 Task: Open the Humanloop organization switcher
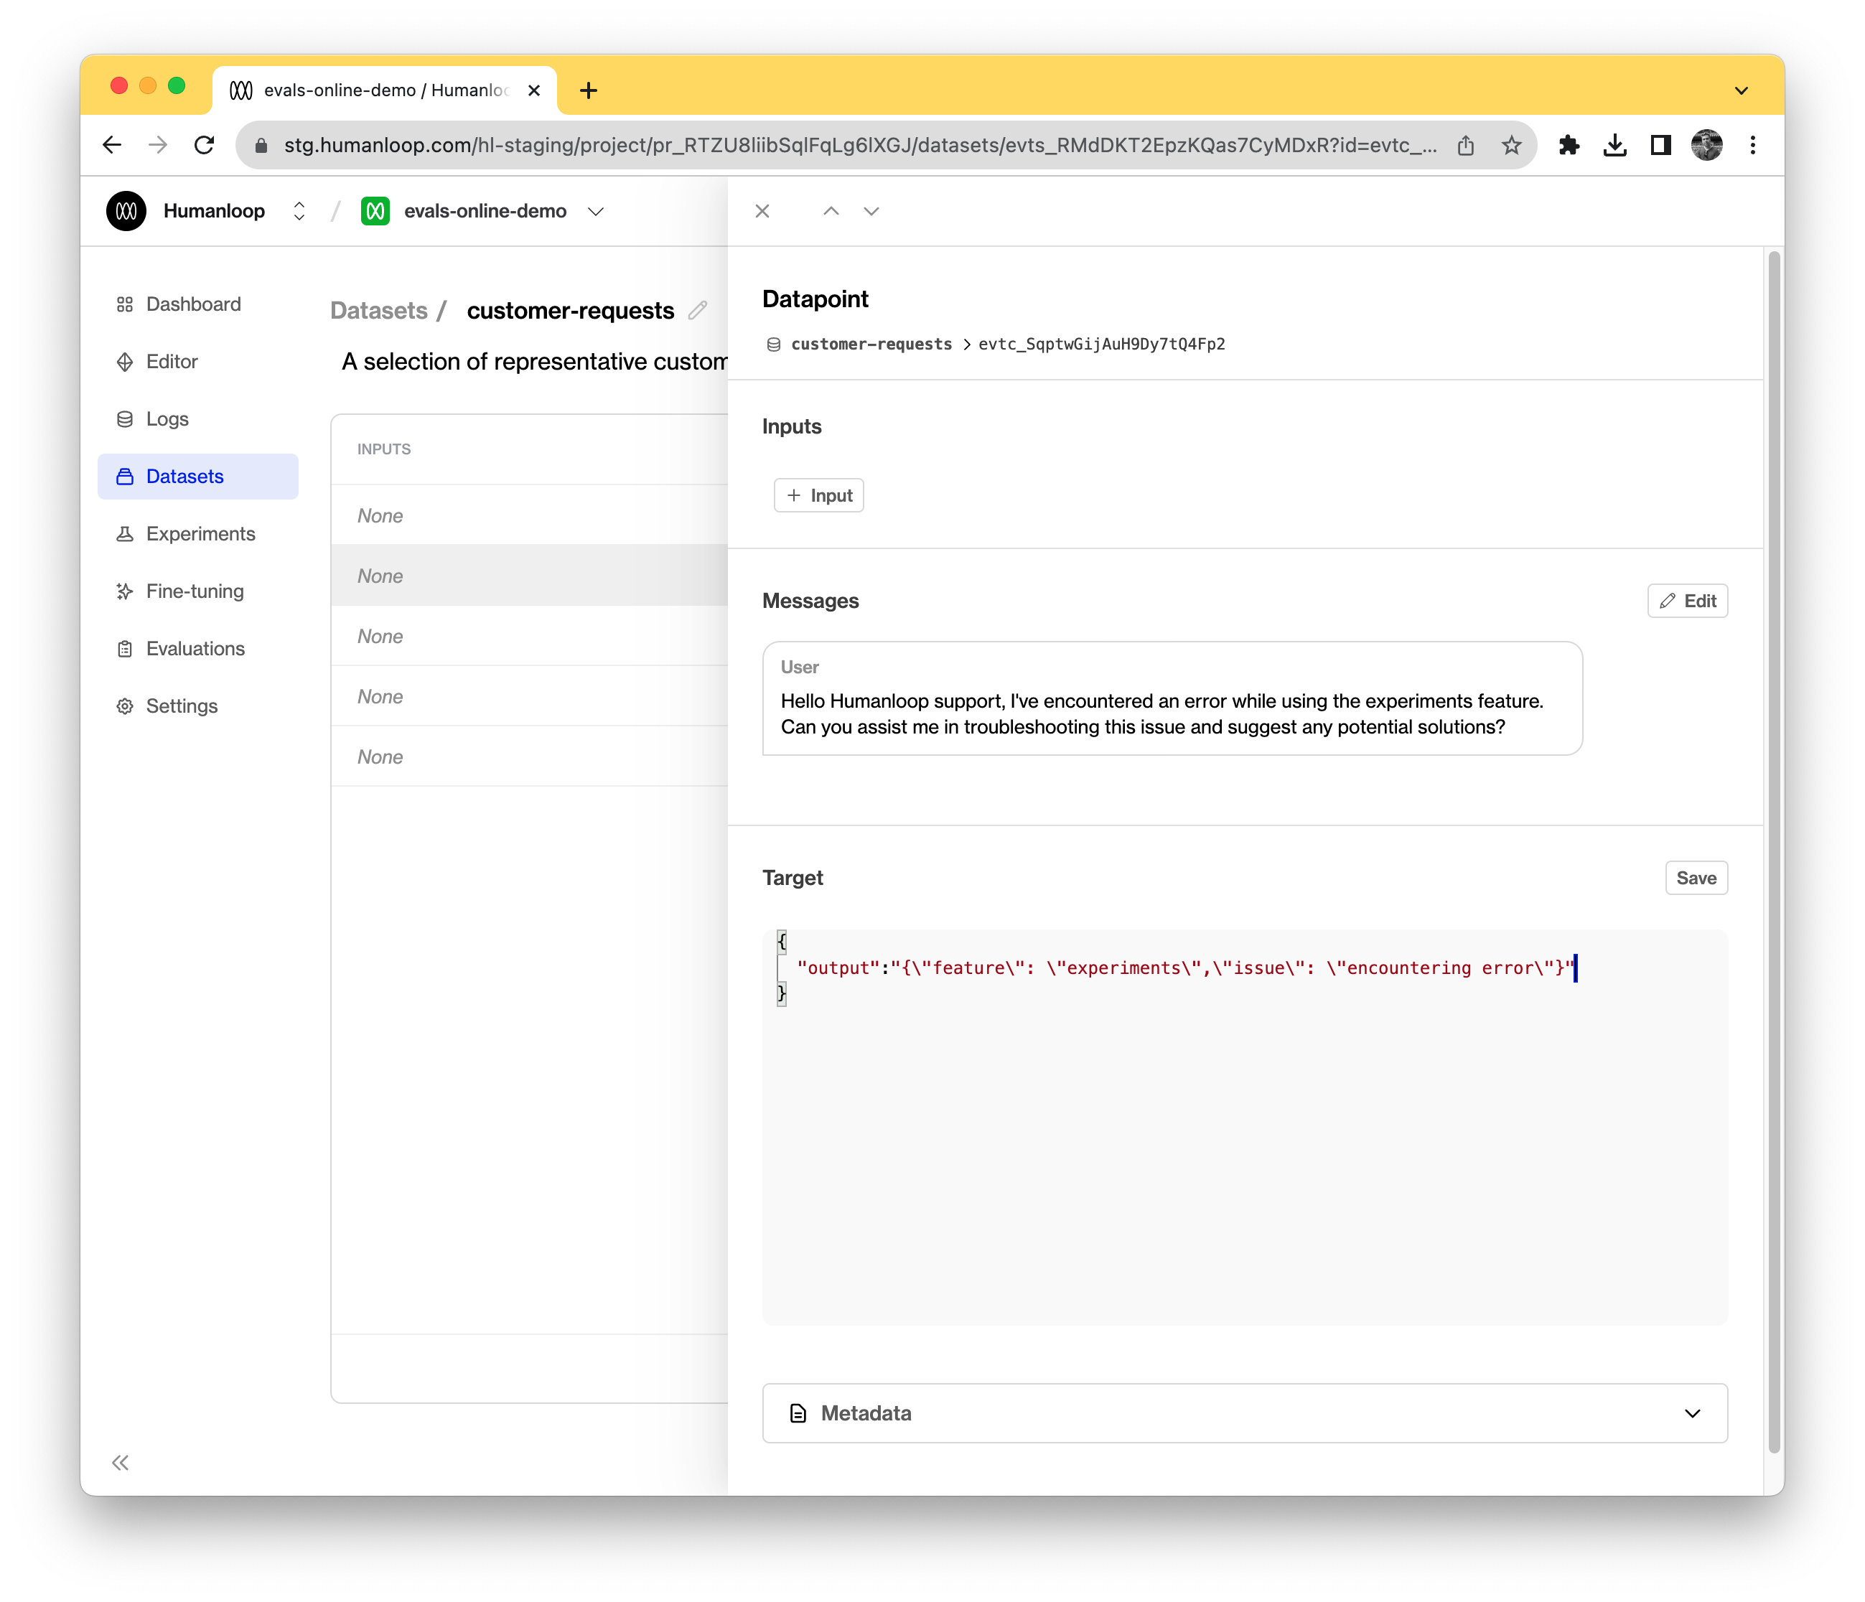click(x=299, y=210)
